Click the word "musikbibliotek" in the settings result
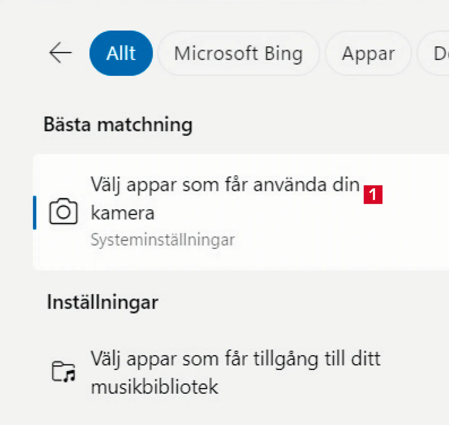Image resolution: width=449 pixels, height=425 pixels. coord(154,387)
